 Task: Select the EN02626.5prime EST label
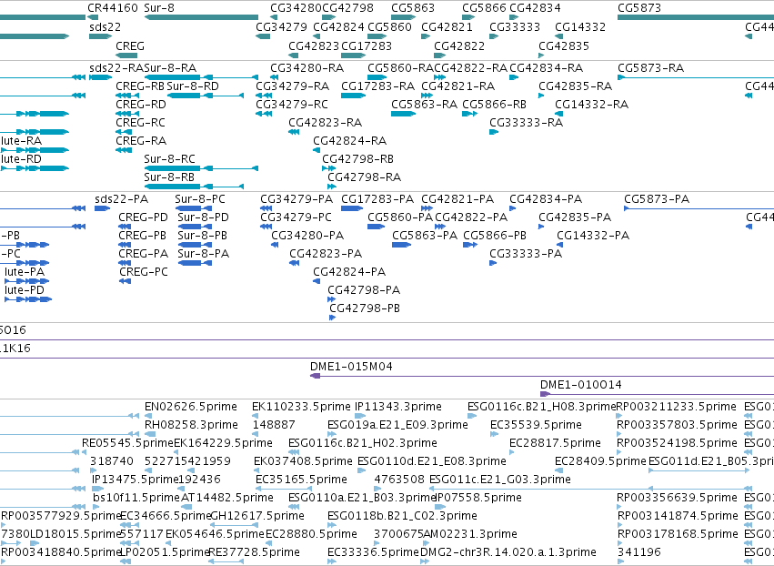click(191, 407)
